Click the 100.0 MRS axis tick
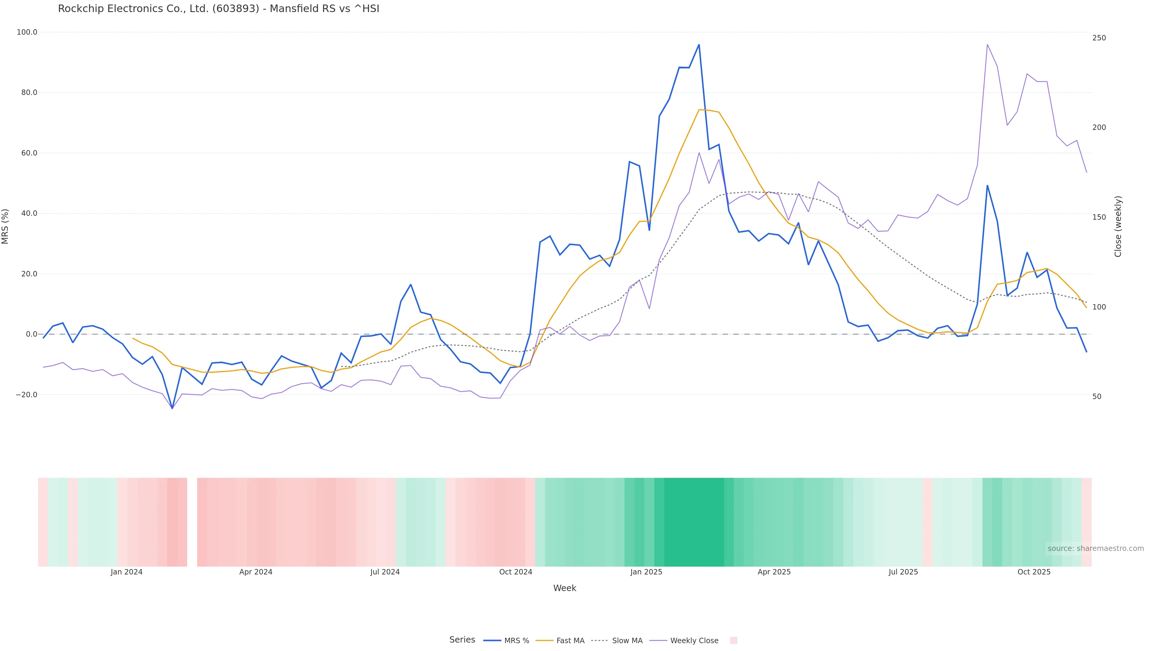1159x651 pixels. (27, 32)
